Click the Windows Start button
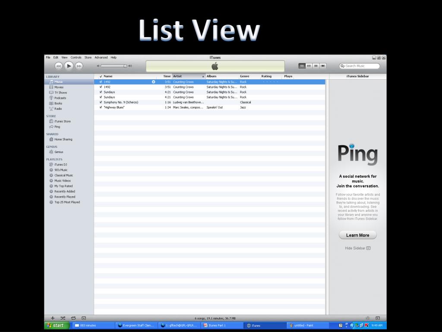The image size is (442, 332). [57, 325]
